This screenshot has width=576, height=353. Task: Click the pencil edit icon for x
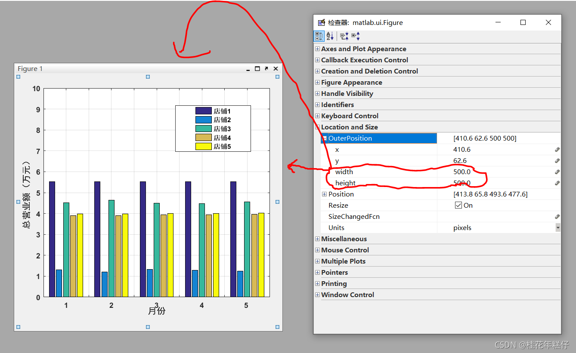[557, 150]
